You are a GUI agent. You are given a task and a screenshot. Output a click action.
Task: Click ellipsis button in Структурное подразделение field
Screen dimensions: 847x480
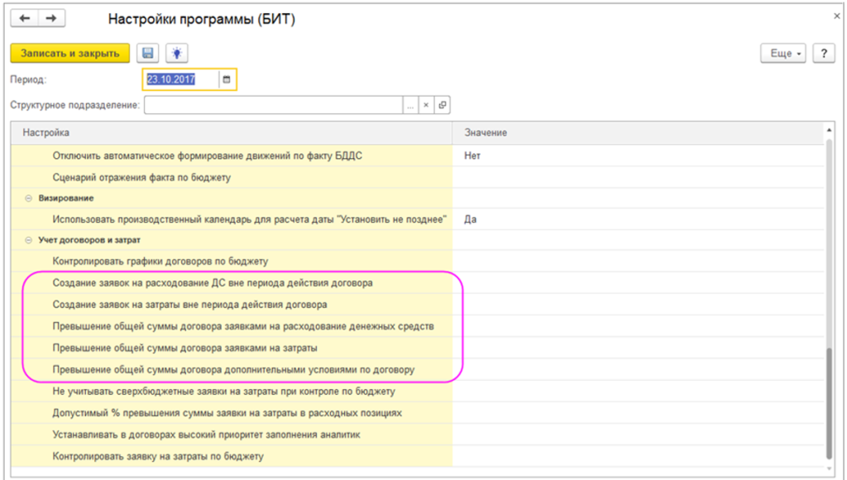(410, 105)
